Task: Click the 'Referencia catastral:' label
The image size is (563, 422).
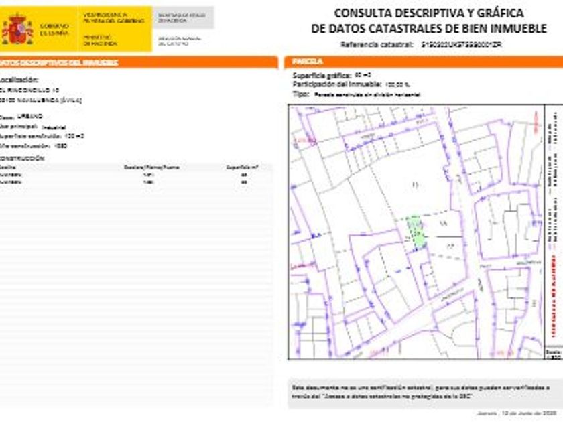Action: (377, 44)
